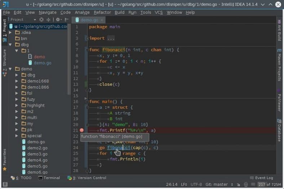
Task: Open Project panel settings gear
Action: [x=58, y=20]
